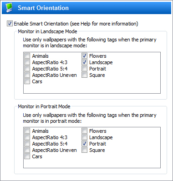Tick Square in the Landscape Mode list
This screenshot has height=181, width=173.
[84, 75]
